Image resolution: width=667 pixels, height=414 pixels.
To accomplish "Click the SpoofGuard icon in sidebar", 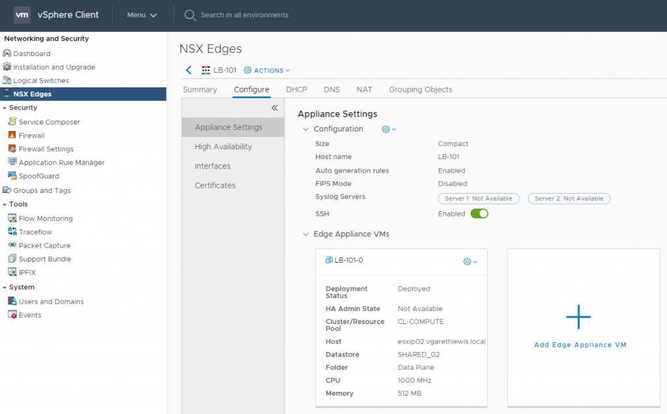I will pos(12,176).
